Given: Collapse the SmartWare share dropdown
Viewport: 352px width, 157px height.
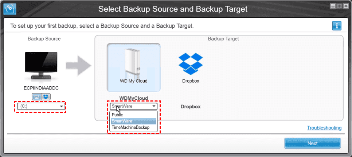Looking at the screenshot, I should (154, 107).
